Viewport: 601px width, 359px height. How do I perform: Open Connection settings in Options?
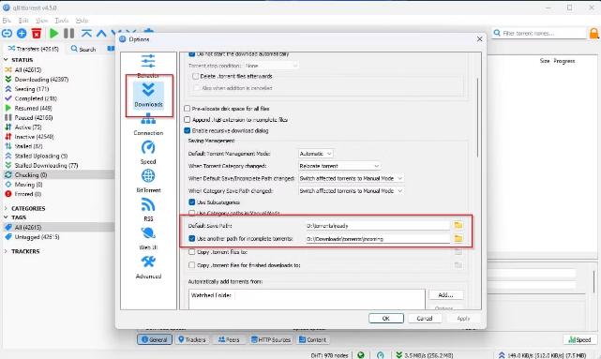click(148, 125)
